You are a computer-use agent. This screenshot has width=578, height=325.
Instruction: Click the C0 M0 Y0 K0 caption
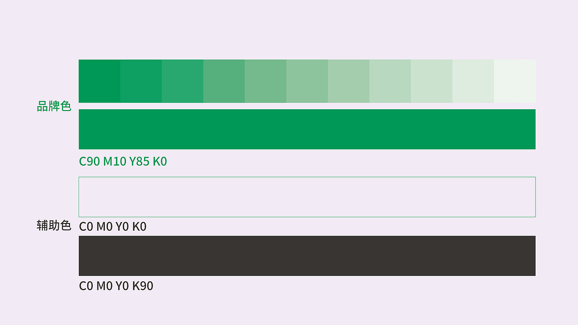point(113,227)
